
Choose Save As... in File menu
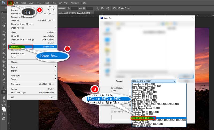coord(32,47)
